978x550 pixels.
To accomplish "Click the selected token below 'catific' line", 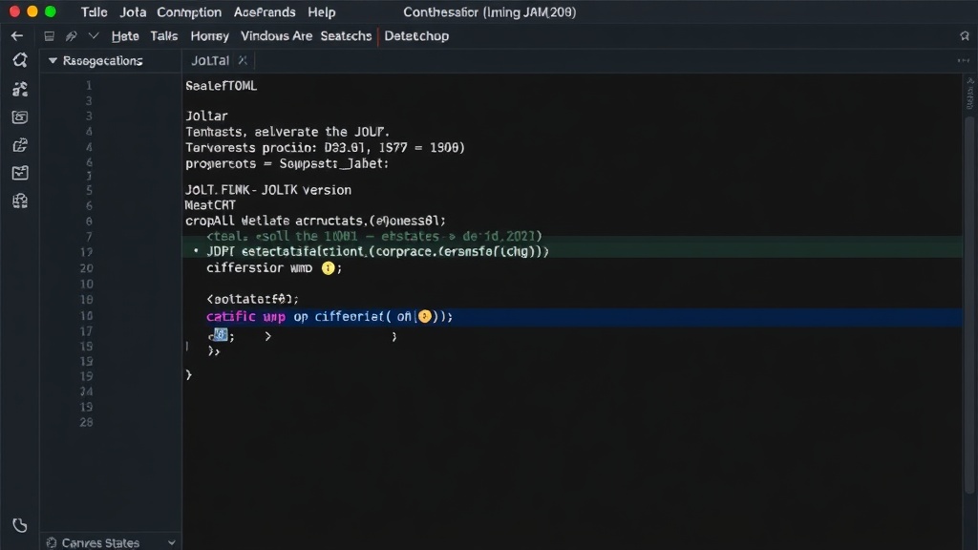I will pos(221,335).
